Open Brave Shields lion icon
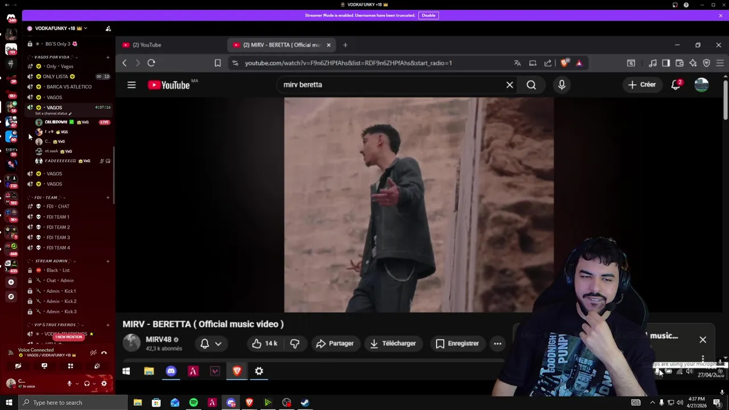The image size is (729, 410). click(x=564, y=63)
